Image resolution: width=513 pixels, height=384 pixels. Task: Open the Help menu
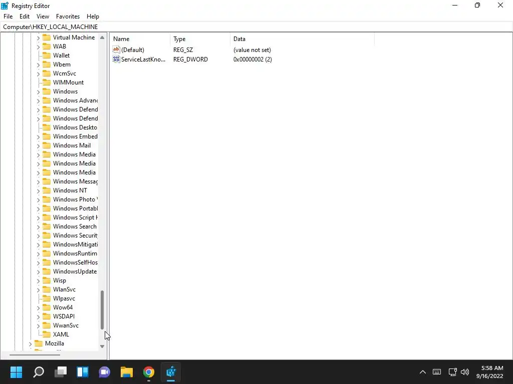point(93,16)
